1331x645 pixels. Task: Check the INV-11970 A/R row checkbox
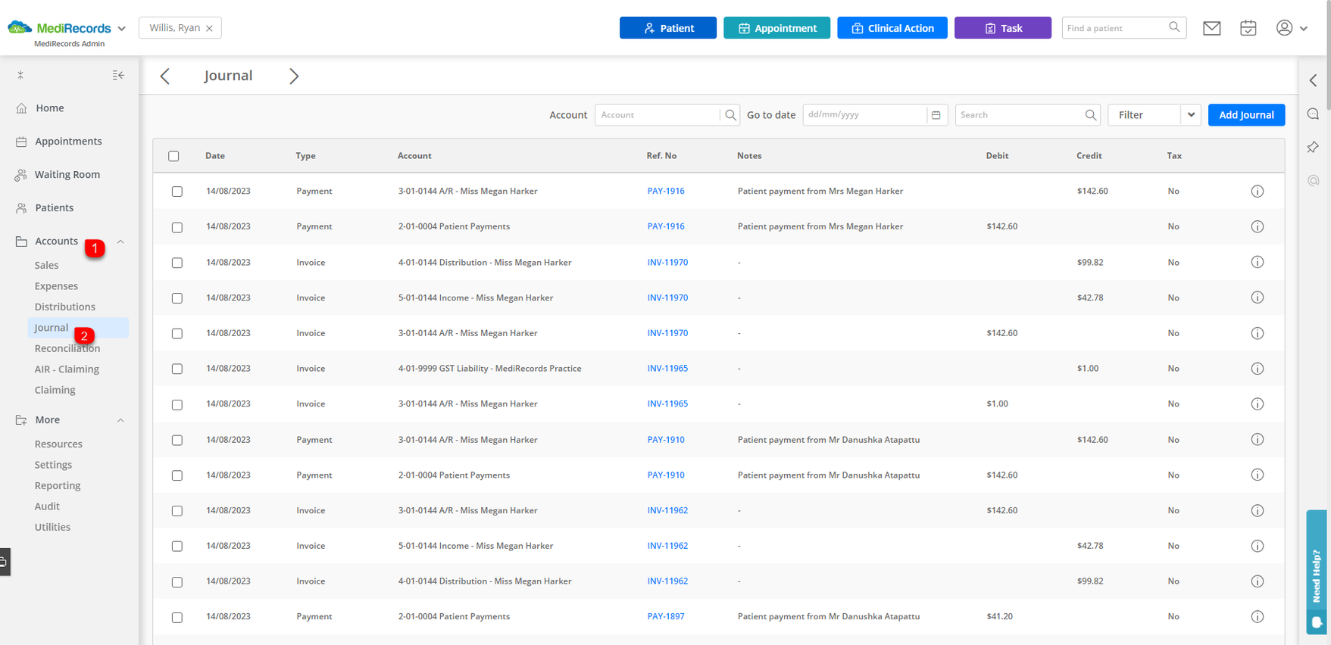point(177,333)
